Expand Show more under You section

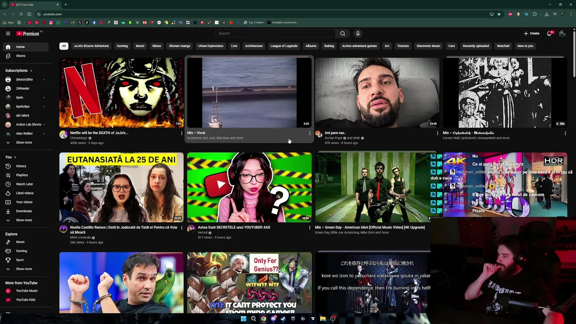[x=25, y=220]
